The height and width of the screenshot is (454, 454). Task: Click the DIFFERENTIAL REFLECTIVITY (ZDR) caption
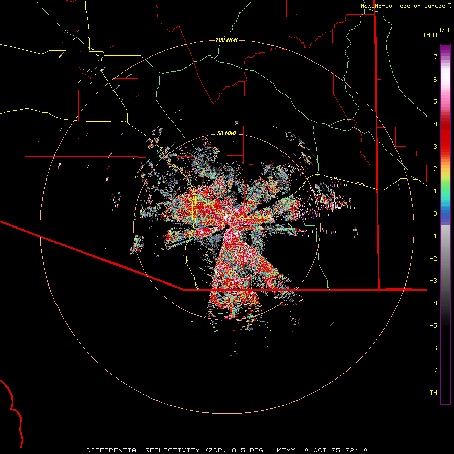tap(155, 450)
